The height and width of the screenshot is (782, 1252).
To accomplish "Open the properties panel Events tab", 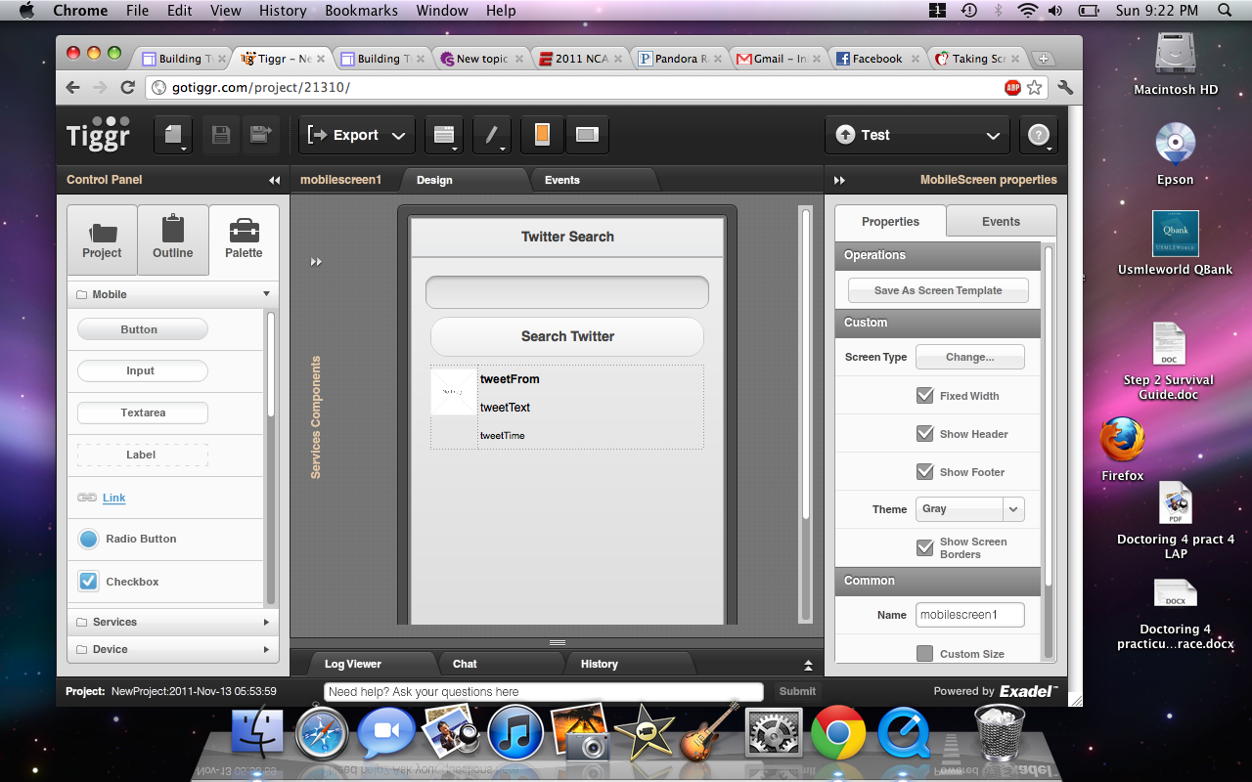I will pyautogui.click(x=1001, y=222).
